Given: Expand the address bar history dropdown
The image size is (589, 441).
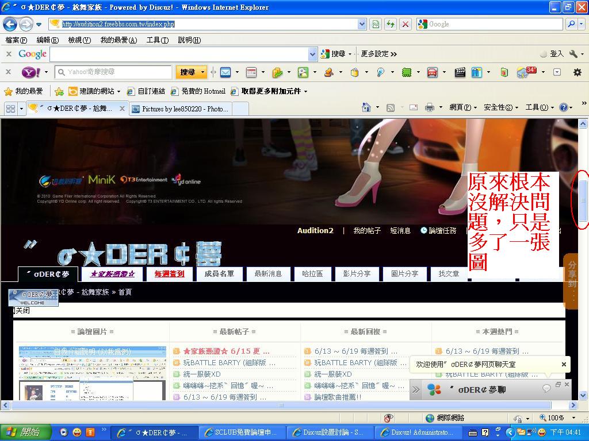Looking at the screenshot, I should tap(362, 24).
